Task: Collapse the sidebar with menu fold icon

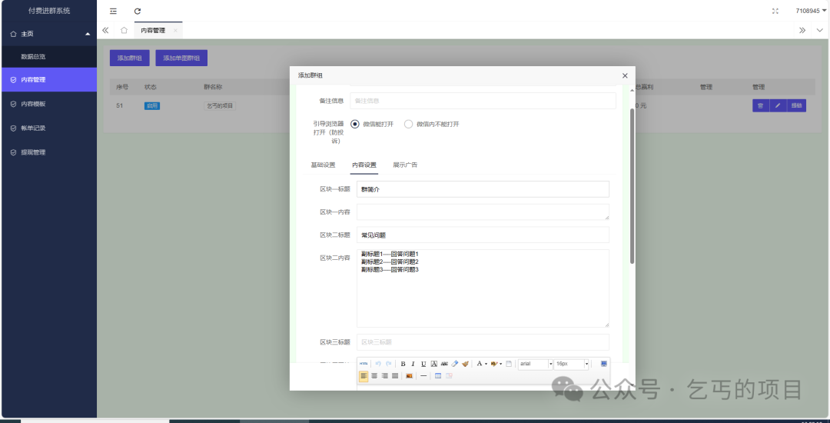Action: point(113,11)
